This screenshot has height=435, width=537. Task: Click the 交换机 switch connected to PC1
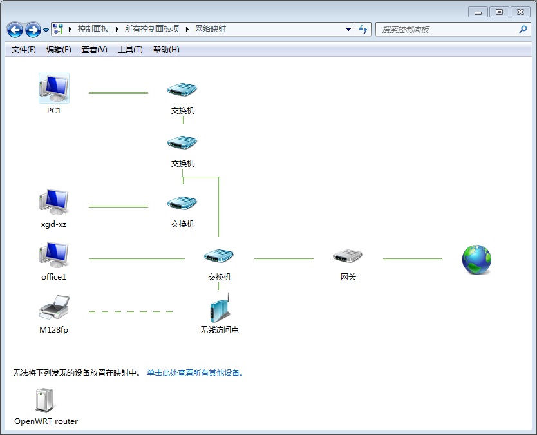182,90
